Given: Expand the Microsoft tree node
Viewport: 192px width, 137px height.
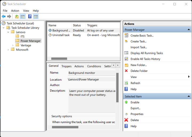Looking at the screenshot, I should (x=8, y=50).
